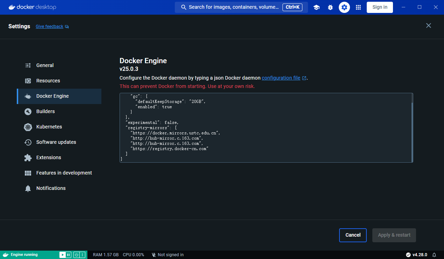Screen dimensions: 444x259
Task: Click the v4.28.0 version label
Action: tap(420, 255)
